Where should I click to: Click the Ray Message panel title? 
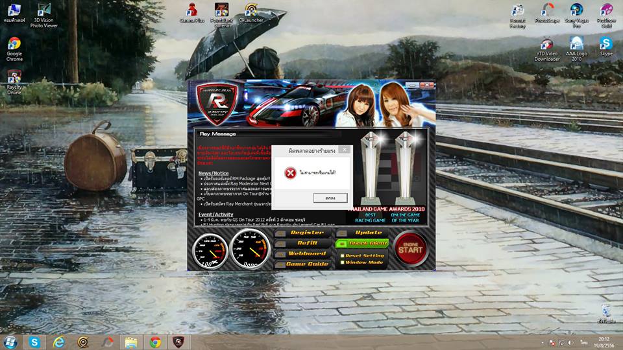point(218,134)
